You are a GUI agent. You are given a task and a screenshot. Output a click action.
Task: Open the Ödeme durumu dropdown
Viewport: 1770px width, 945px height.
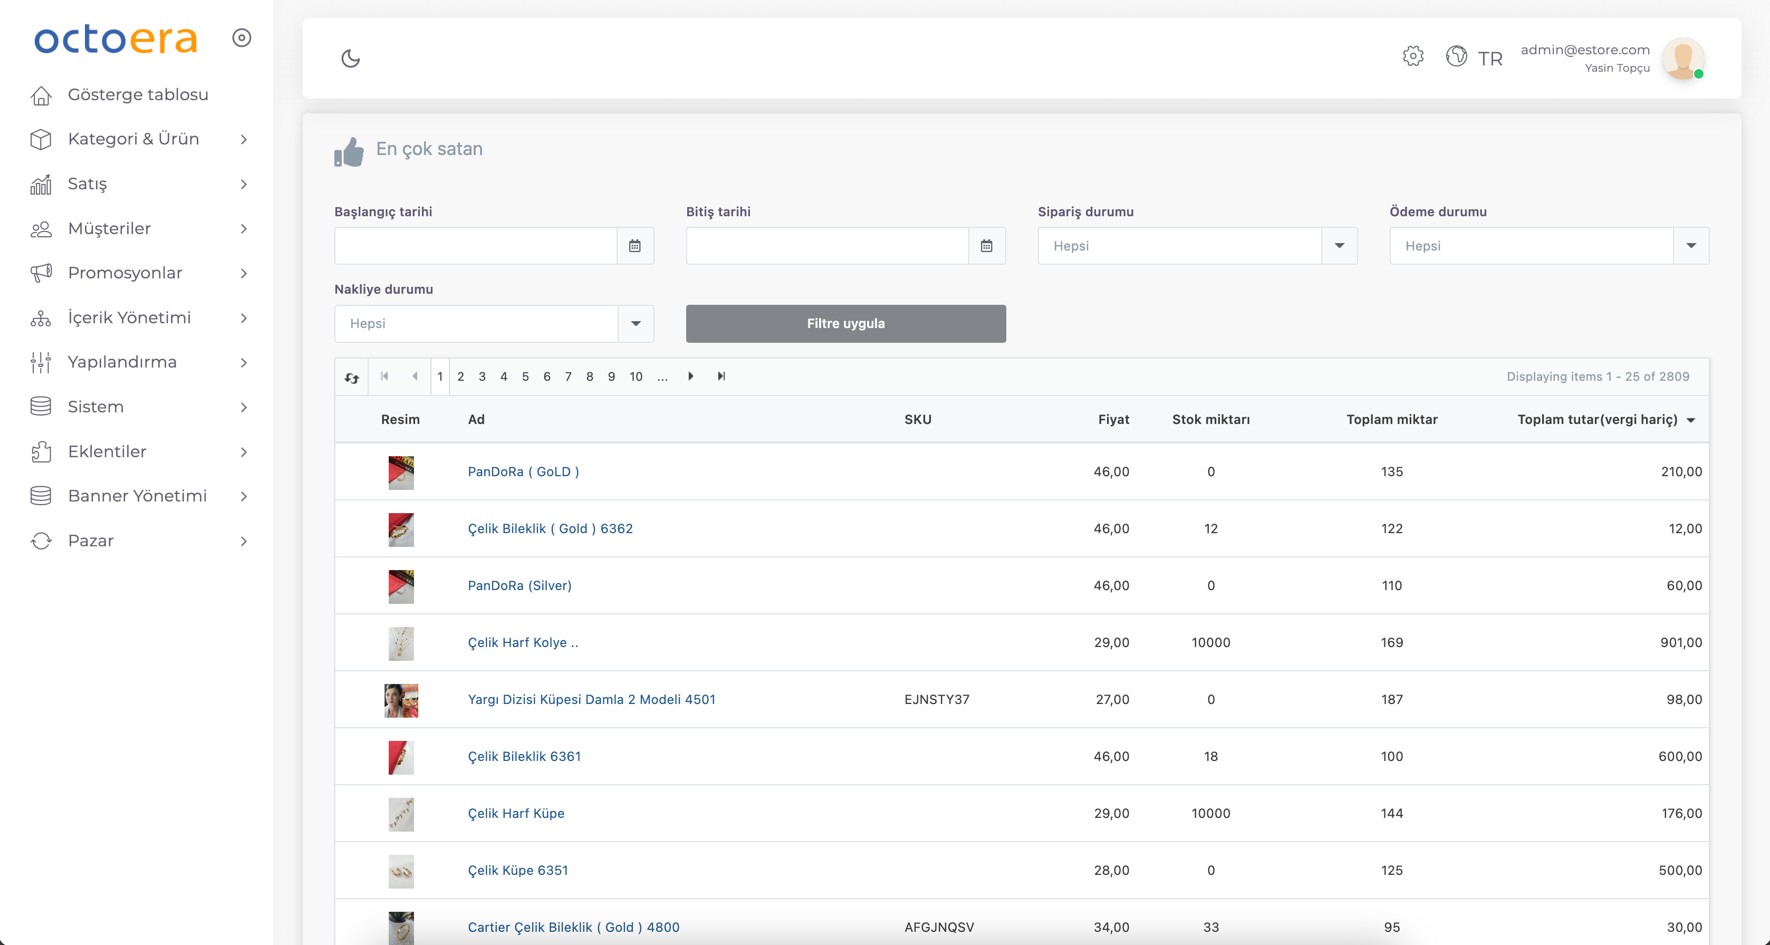[1691, 246]
